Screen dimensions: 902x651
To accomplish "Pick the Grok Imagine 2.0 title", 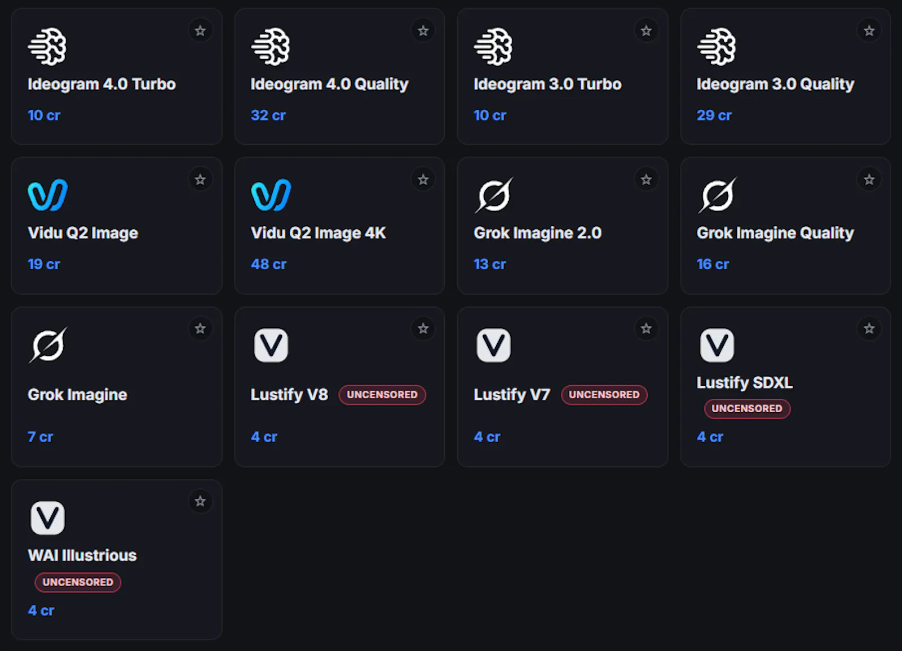I will pyautogui.click(x=538, y=233).
